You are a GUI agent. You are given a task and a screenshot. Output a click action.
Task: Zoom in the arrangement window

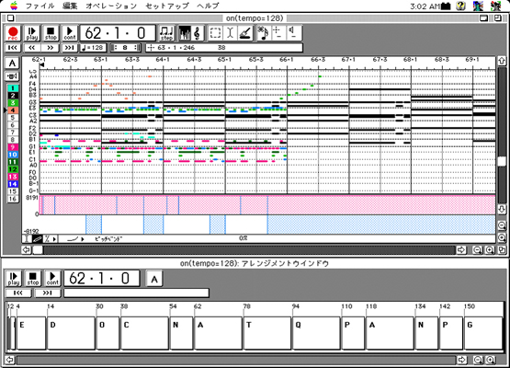(x=490, y=360)
